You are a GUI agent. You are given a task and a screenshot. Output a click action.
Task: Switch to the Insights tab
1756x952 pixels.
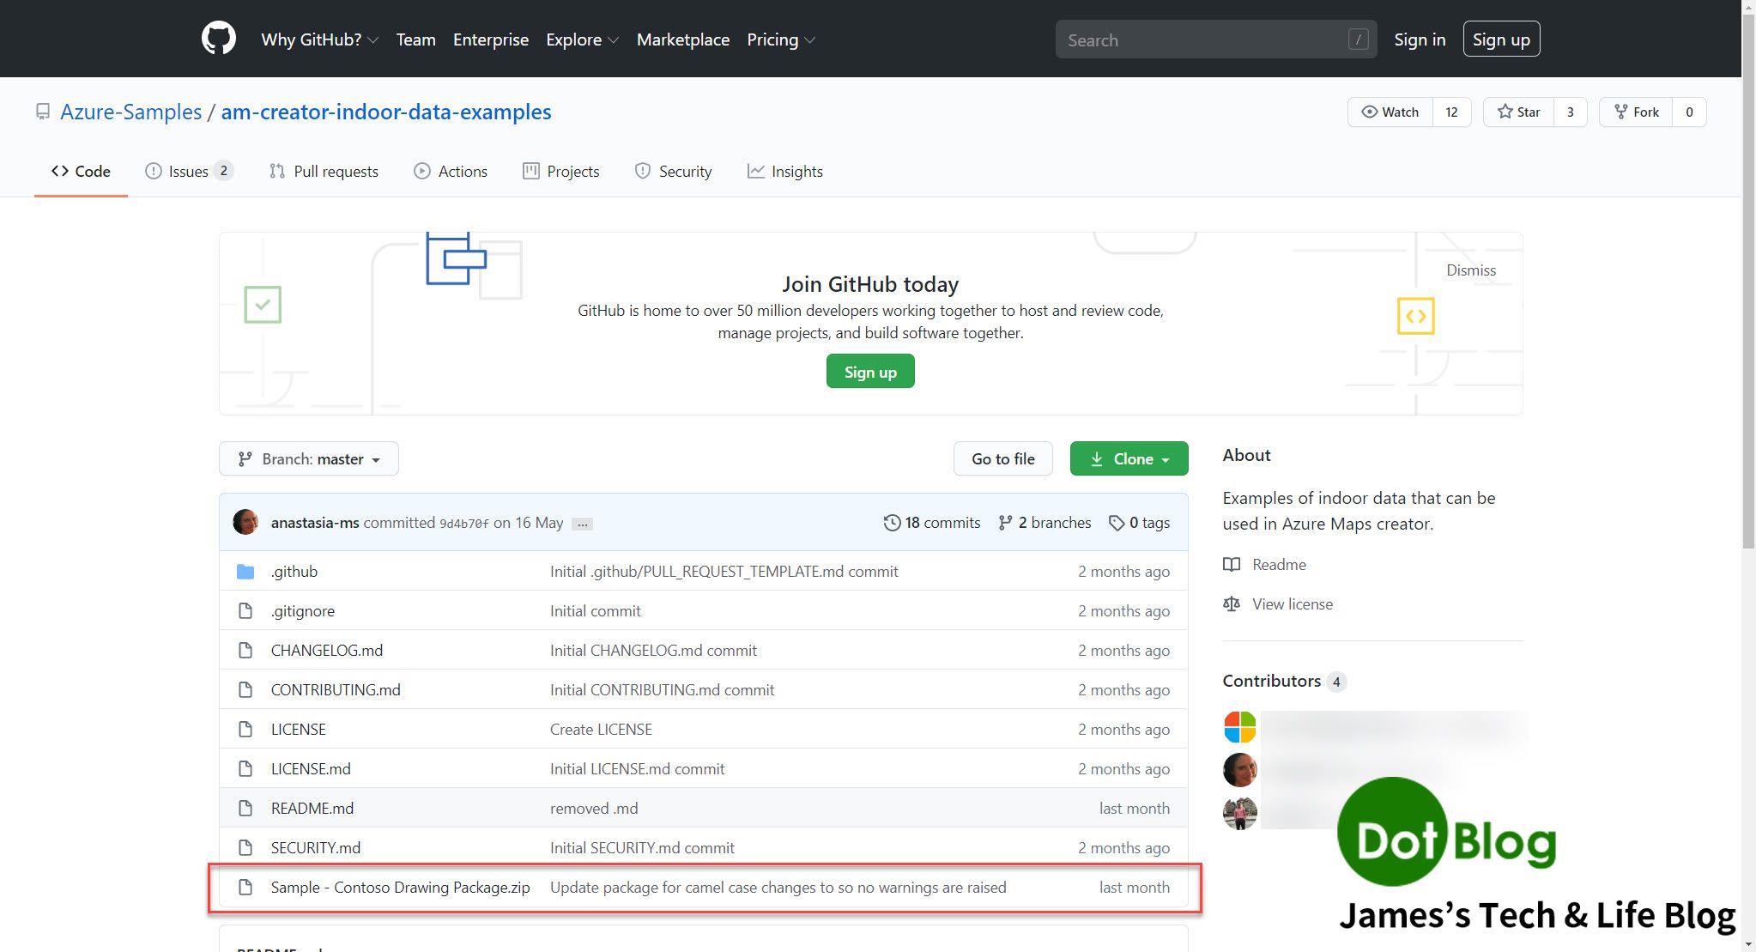click(784, 172)
